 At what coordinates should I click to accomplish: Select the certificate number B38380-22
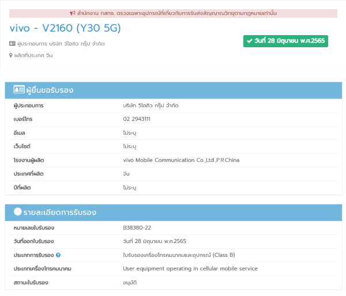coord(137,227)
